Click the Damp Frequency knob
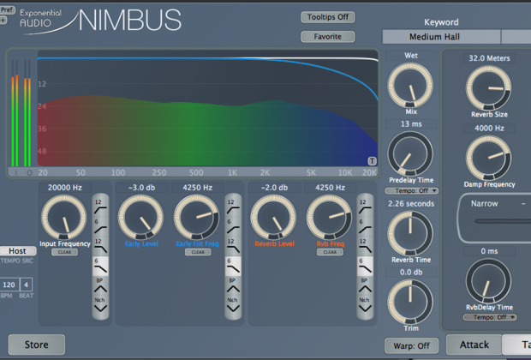The image size is (531, 360). (489, 158)
